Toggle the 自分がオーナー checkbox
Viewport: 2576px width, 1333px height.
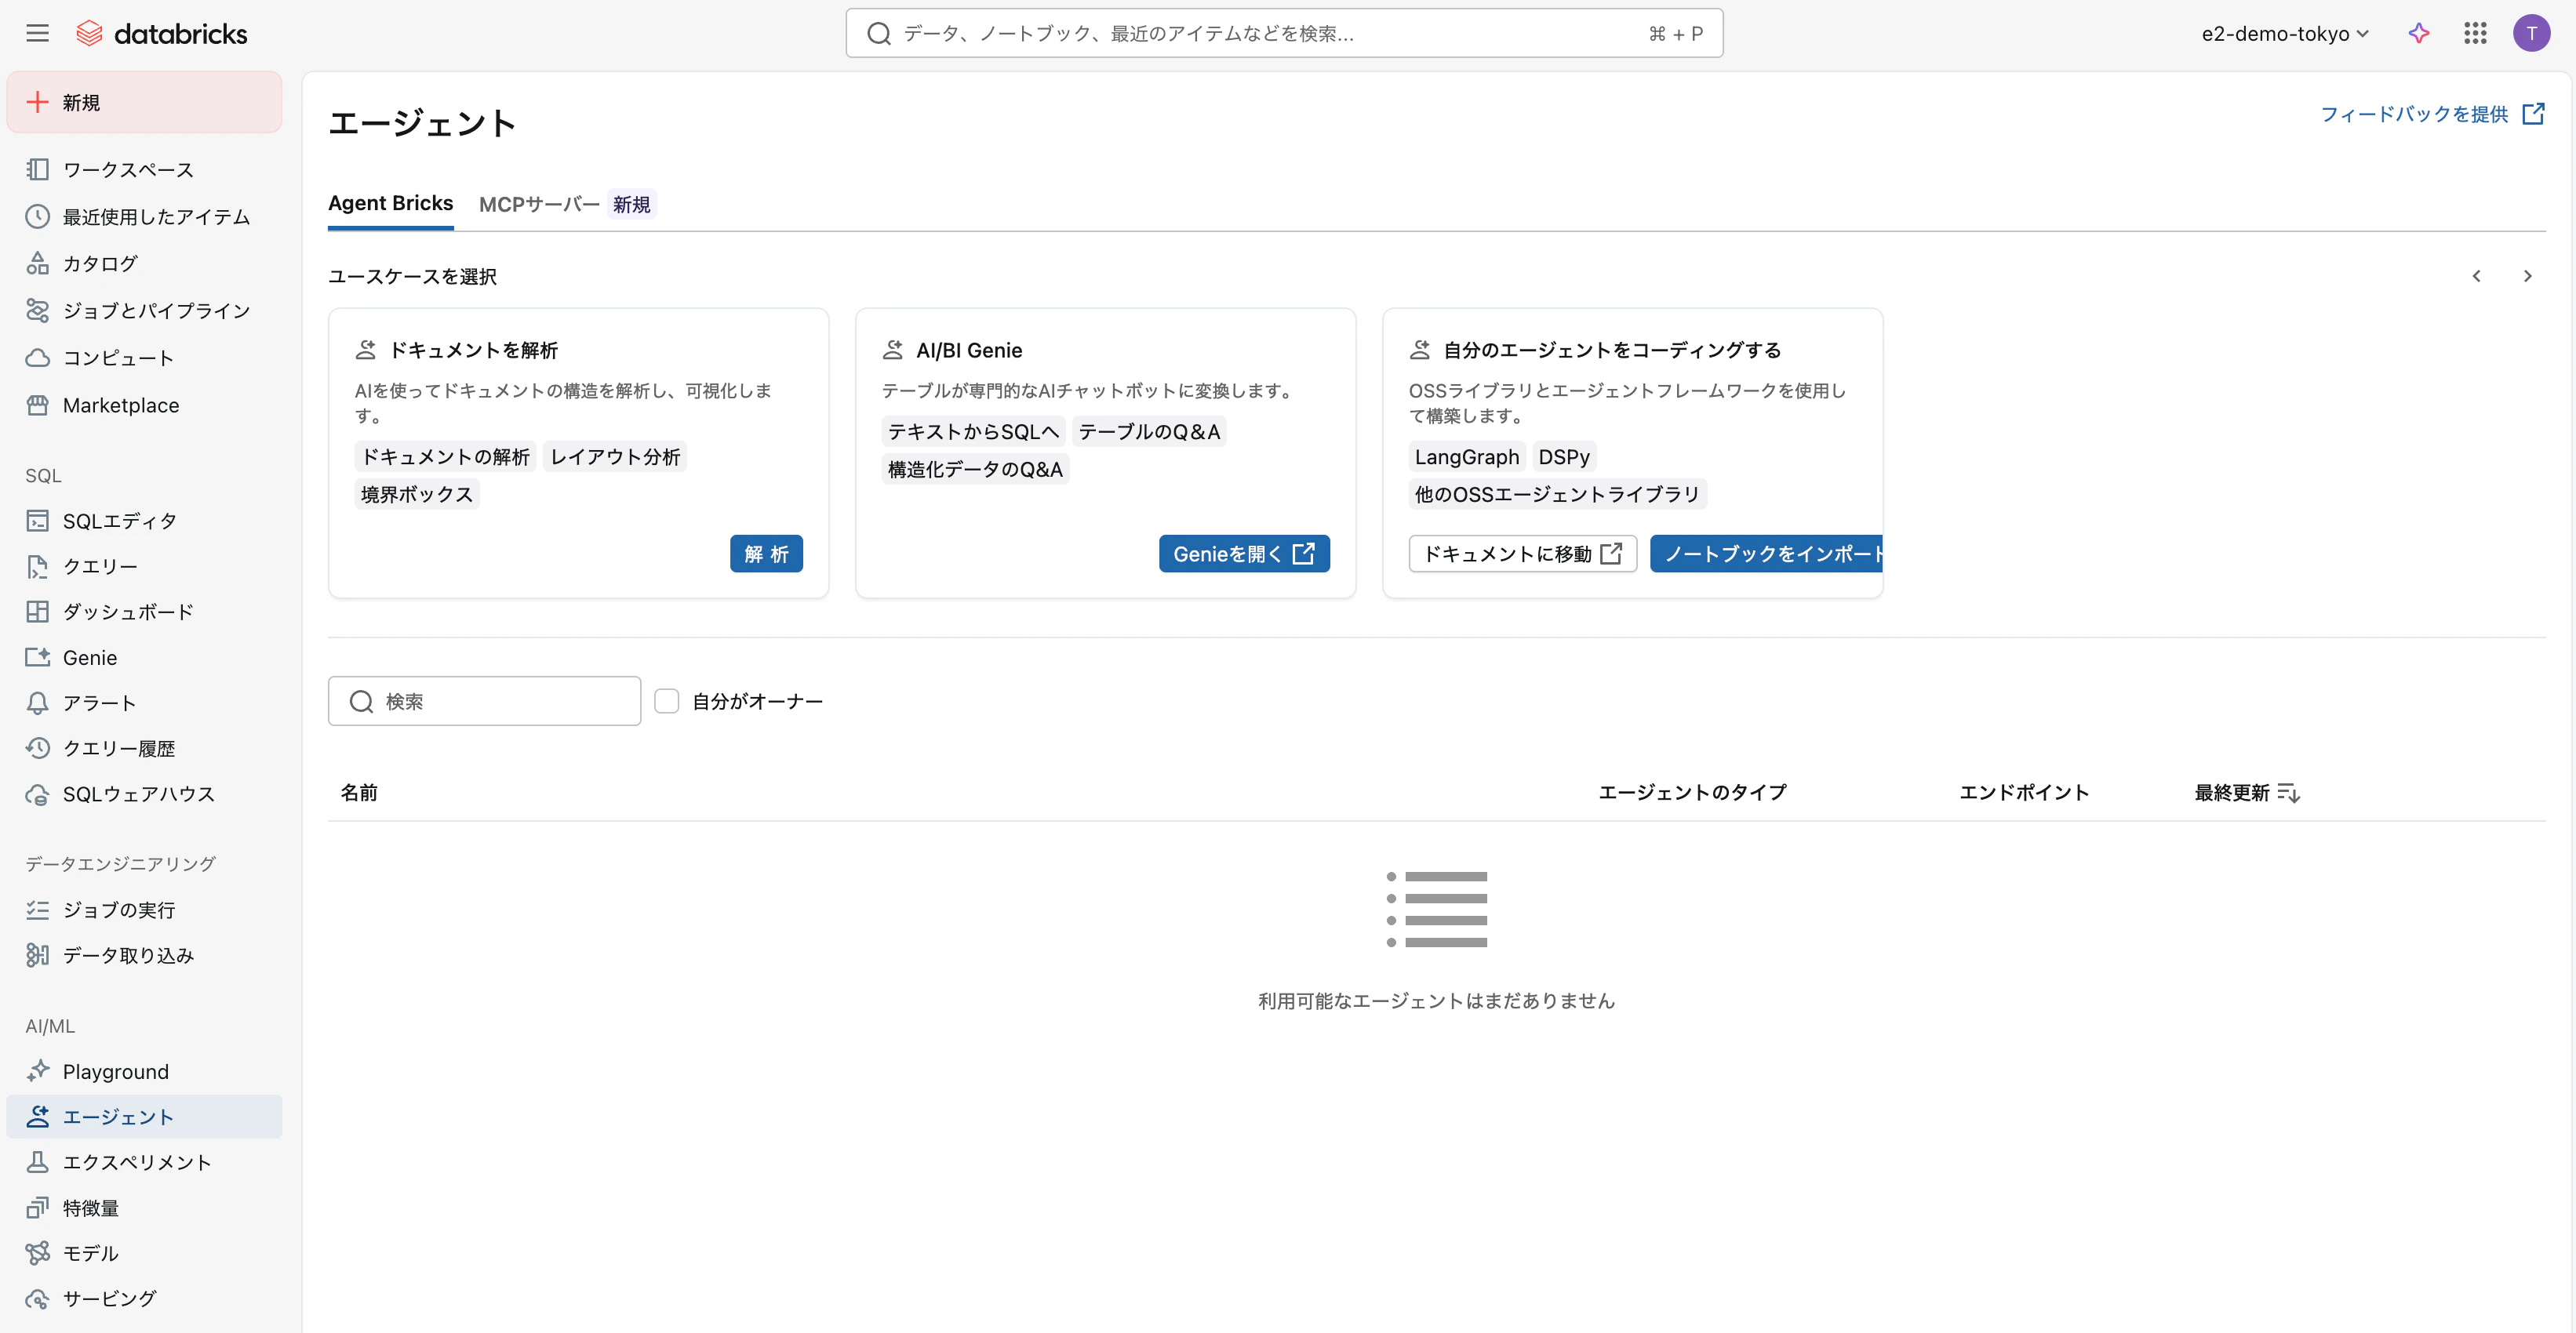click(x=667, y=701)
